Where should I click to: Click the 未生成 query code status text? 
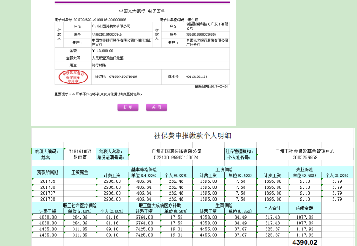tap(193, 20)
